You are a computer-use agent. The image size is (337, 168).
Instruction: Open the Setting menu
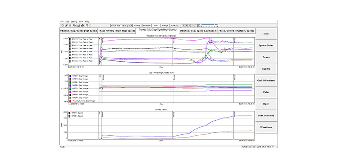coord(74,21)
